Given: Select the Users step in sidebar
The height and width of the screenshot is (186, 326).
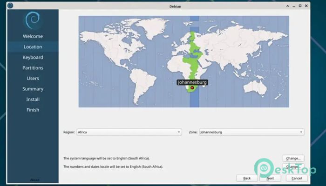Looking at the screenshot, I should [x=33, y=79].
